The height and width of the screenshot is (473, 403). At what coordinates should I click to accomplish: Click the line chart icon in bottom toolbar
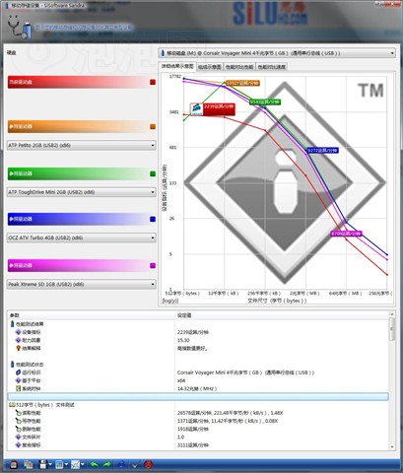(76, 464)
